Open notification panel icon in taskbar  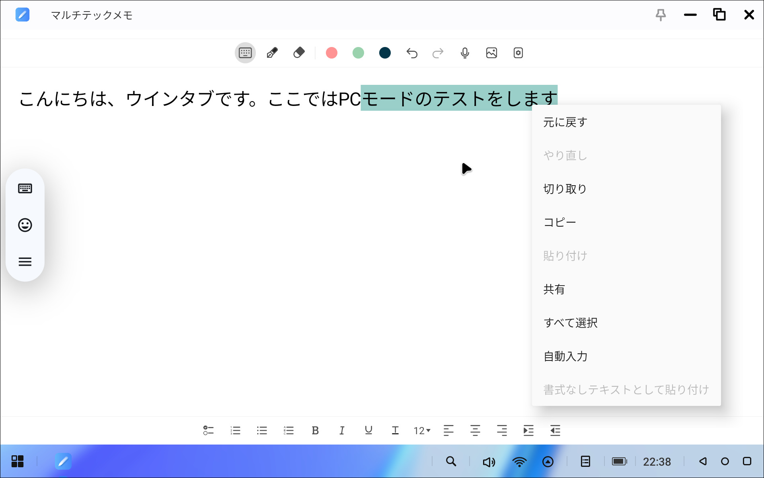[585, 461]
